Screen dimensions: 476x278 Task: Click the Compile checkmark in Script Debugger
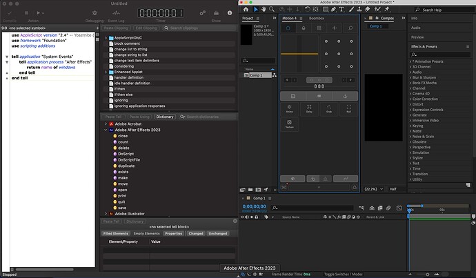(10, 13)
